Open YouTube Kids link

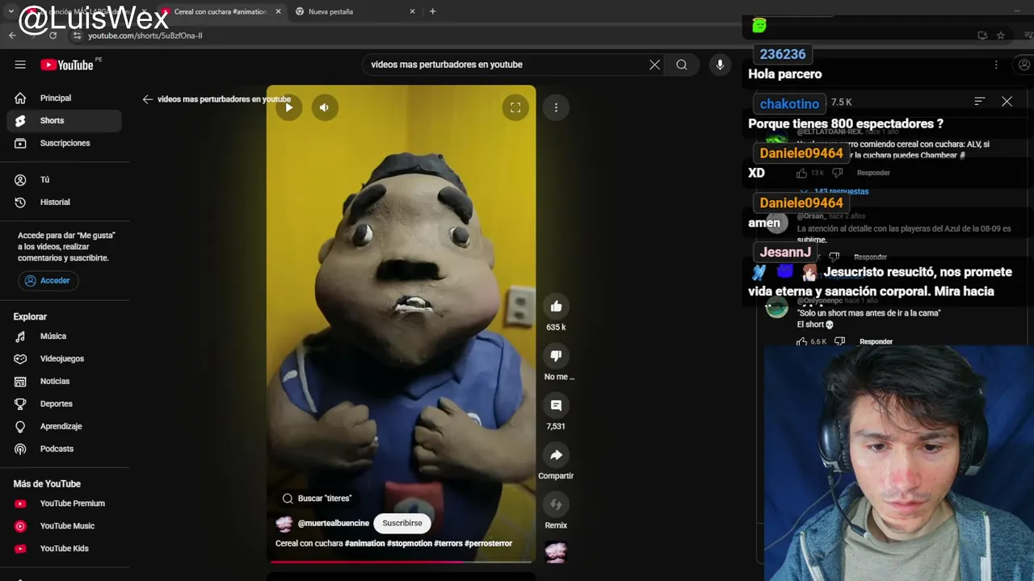coord(65,549)
